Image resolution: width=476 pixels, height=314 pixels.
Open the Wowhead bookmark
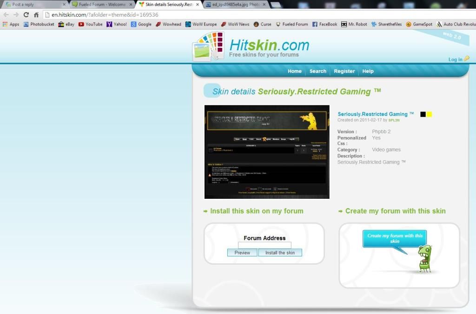168,24
